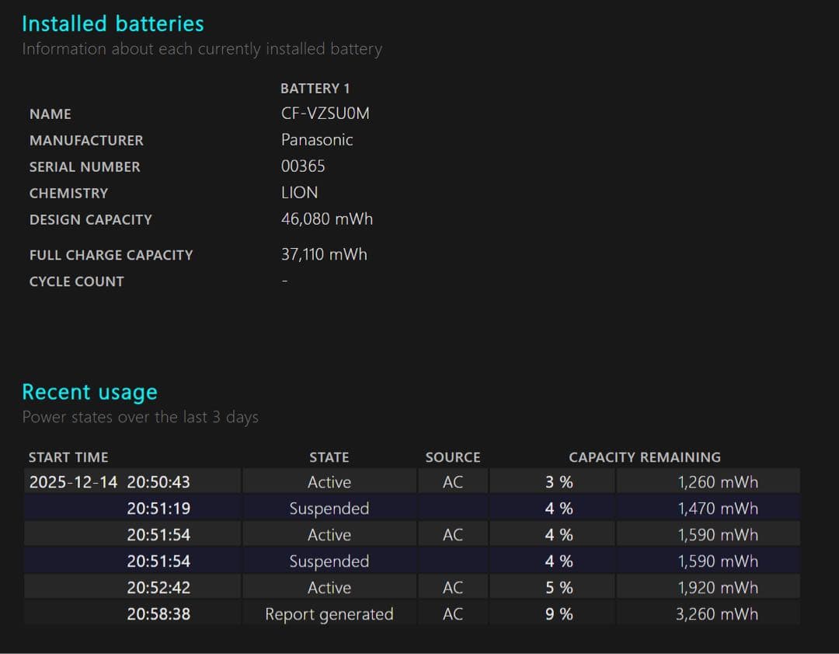This screenshot has width=839, height=654.
Task: Select serial number value 00365
Action: coord(303,166)
